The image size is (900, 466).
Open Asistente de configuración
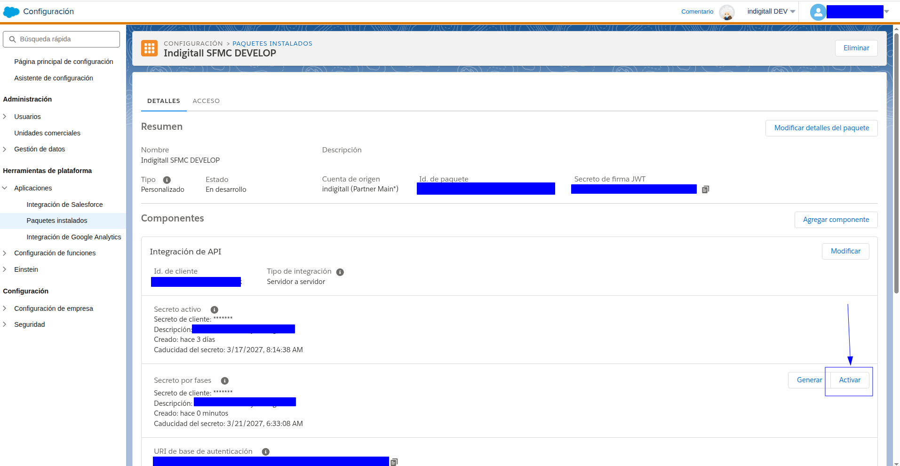pyautogui.click(x=54, y=78)
